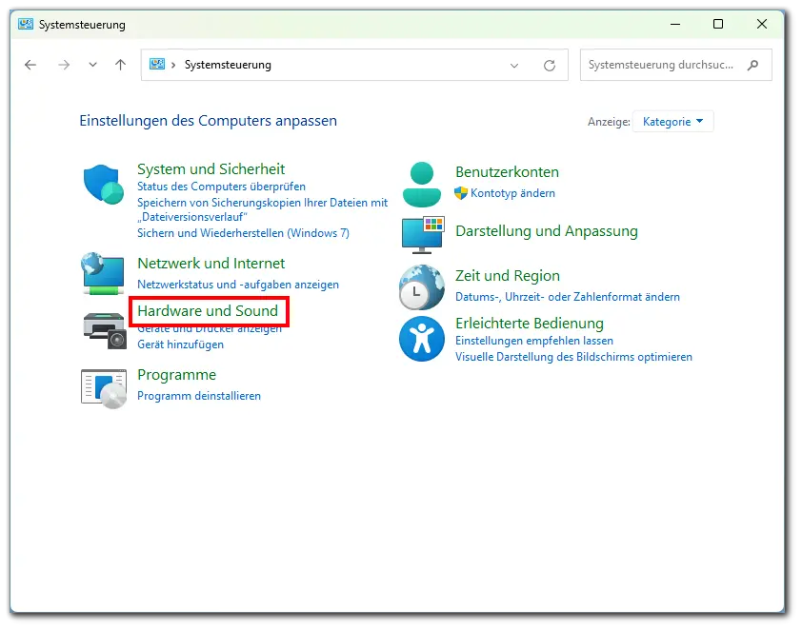Open recent locations dropdown chevron
The width and height of the screenshot is (802, 630).
pyautogui.click(x=92, y=65)
